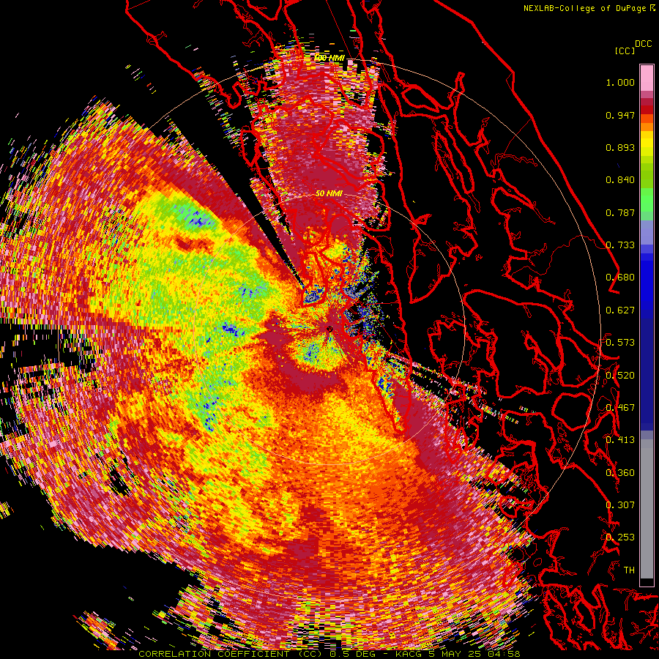Select the 0.627 scale value

point(620,310)
